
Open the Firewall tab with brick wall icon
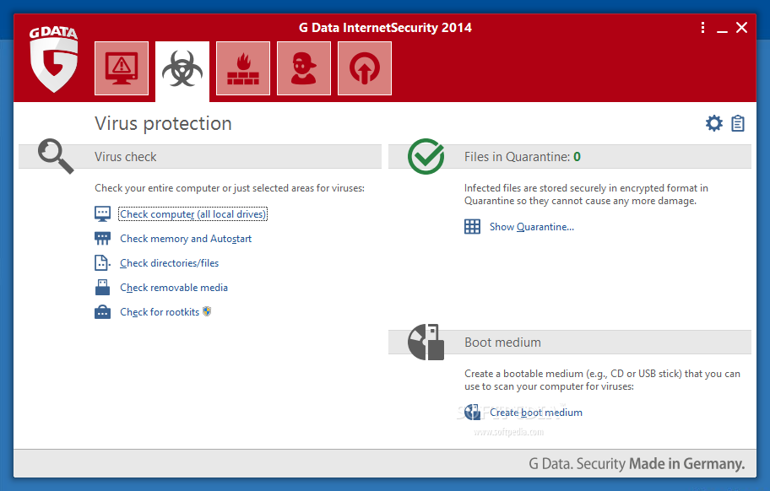click(x=243, y=68)
